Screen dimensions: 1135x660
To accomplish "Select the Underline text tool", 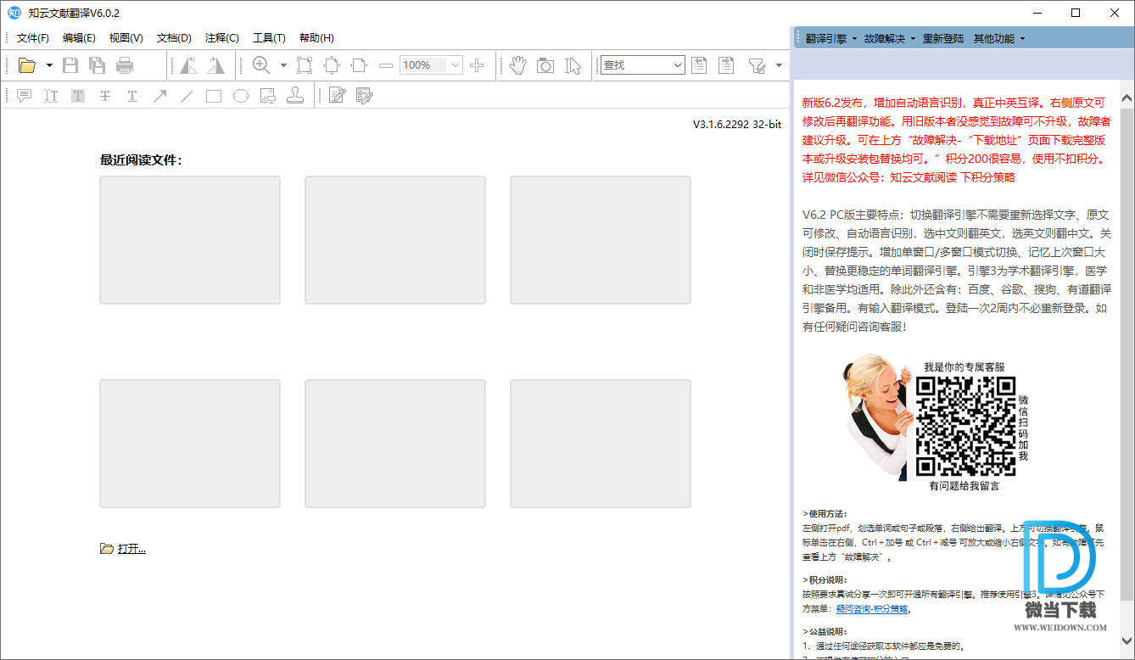I will point(132,96).
